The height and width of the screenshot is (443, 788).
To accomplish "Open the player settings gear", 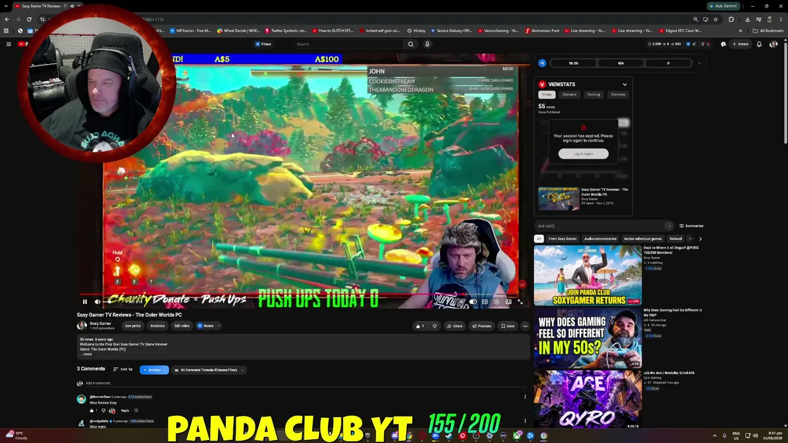I will pyautogui.click(x=497, y=301).
